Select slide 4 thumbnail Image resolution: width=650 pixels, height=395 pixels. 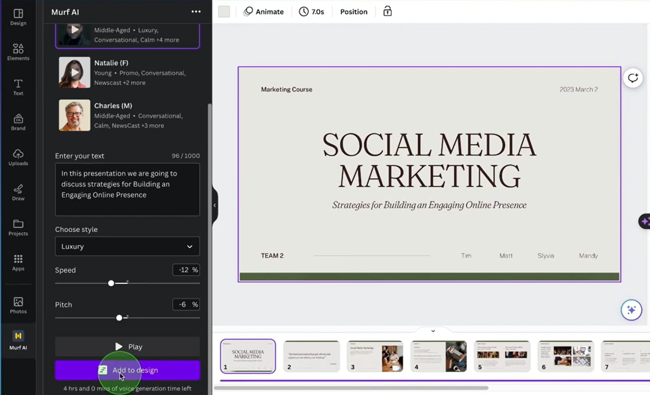[x=439, y=356]
